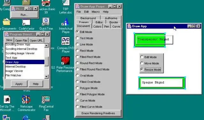Viewport: 204px width, 120px height.
Task: Switch to the Frames tab
Action: 84,22
